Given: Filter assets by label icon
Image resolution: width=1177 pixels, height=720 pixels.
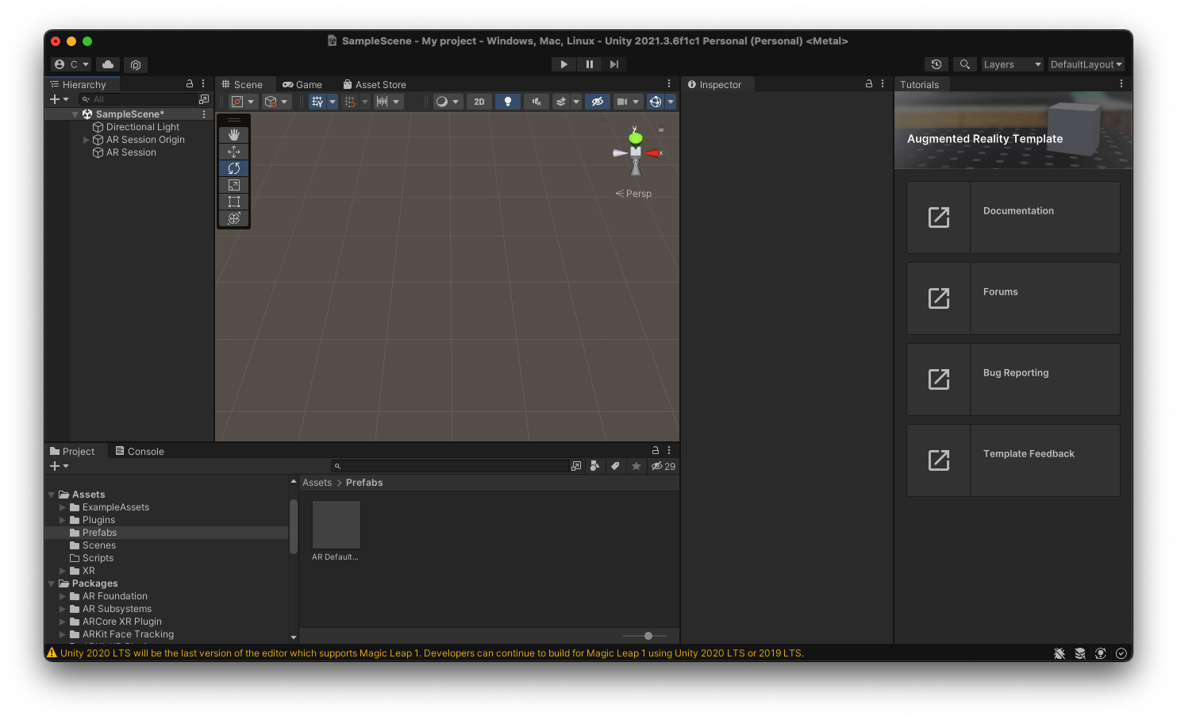Looking at the screenshot, I should [x=615, y=466].
